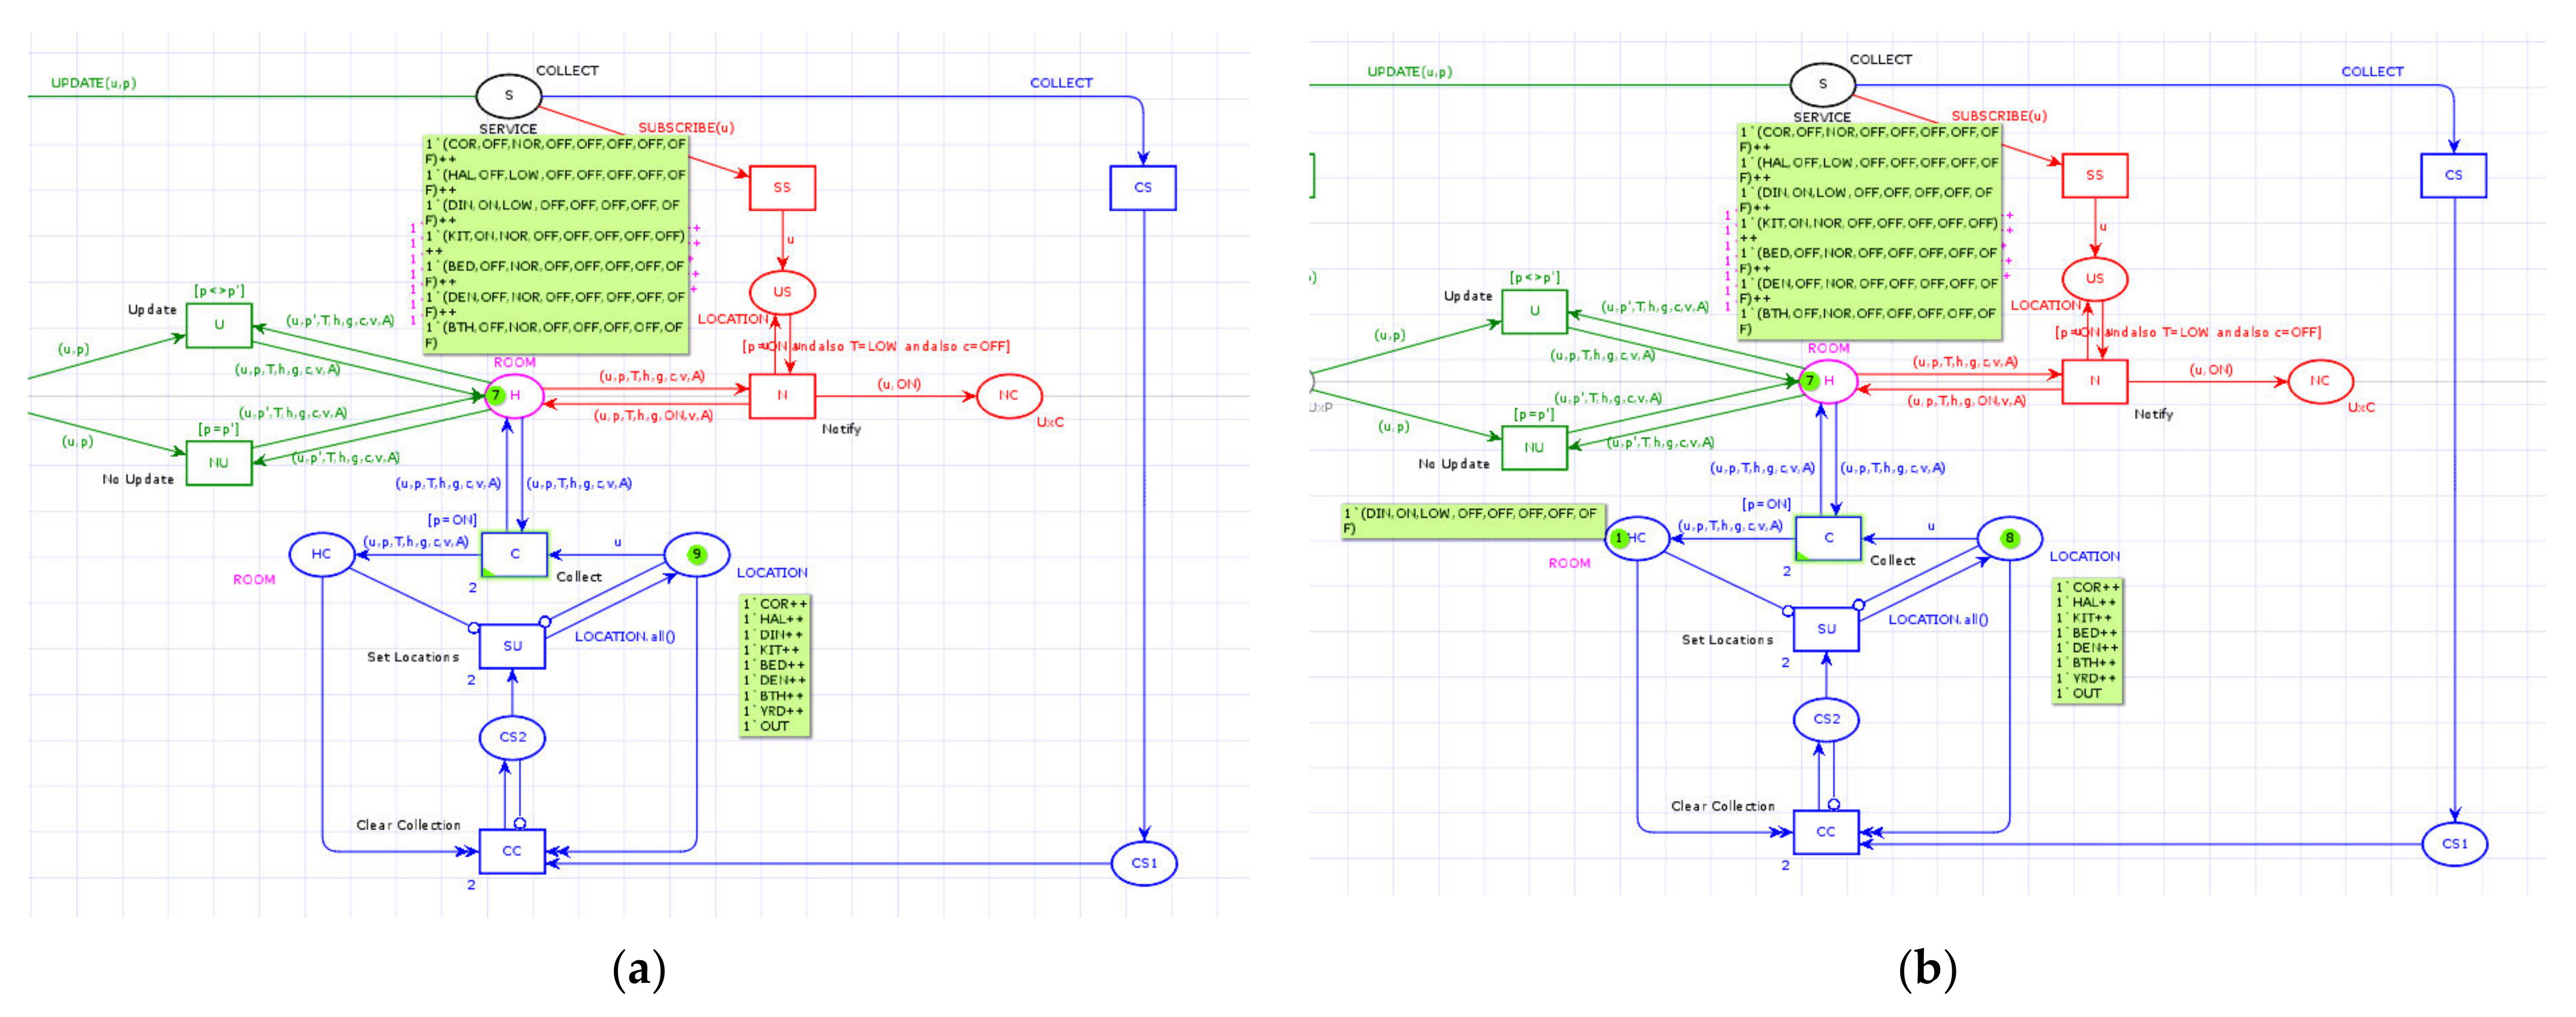Select the Notify transition N in diagram (a)
The width and height of the screenshot is (2576, 1017).
pyautogui.click(x=782, y=396)
